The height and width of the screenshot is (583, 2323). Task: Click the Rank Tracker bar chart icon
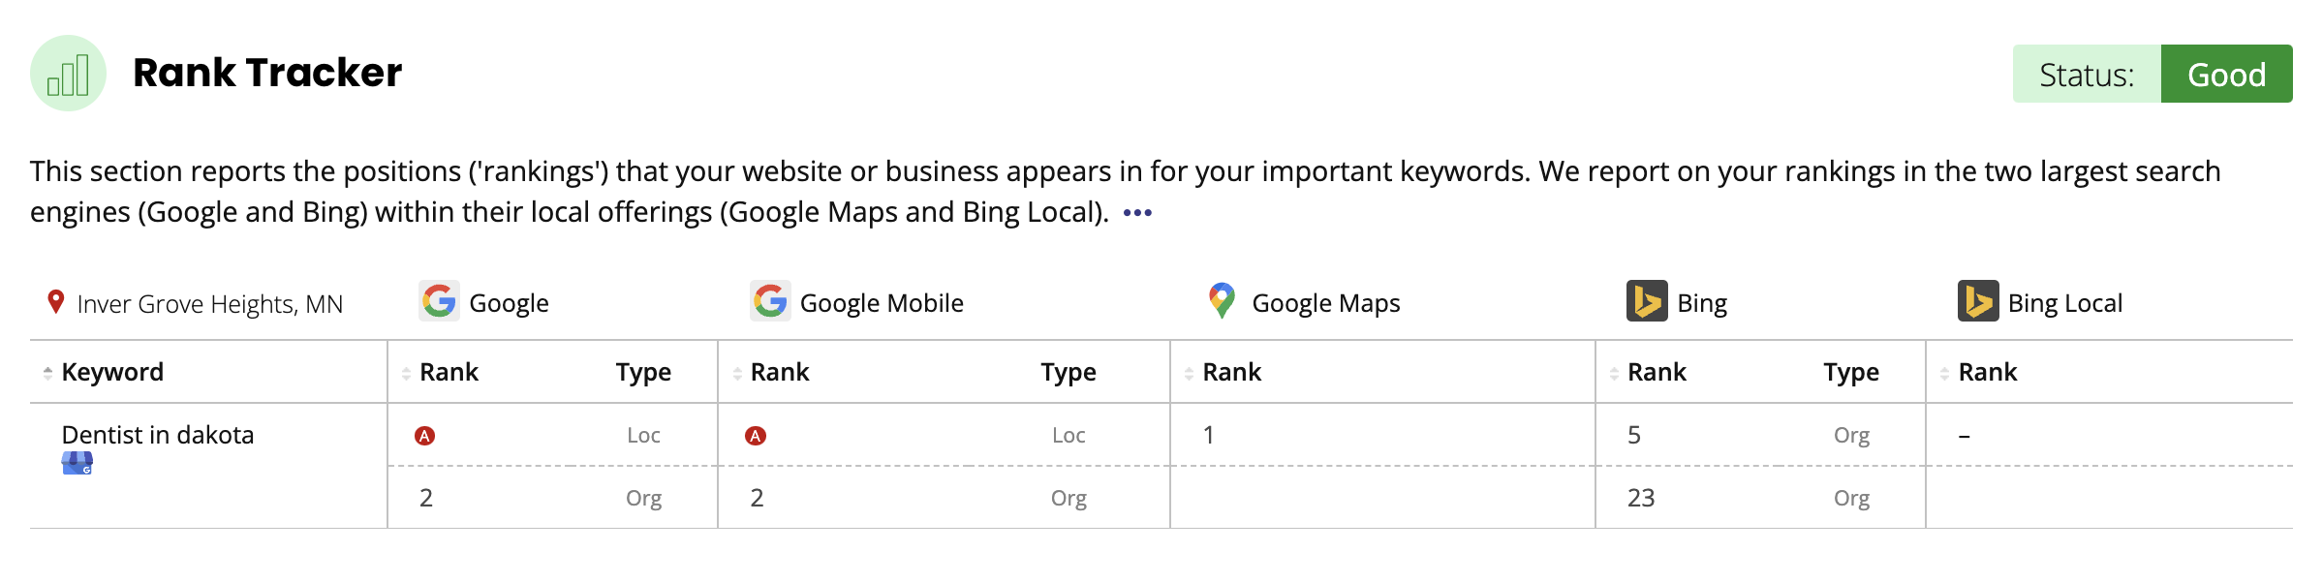[x=68, y=74]
